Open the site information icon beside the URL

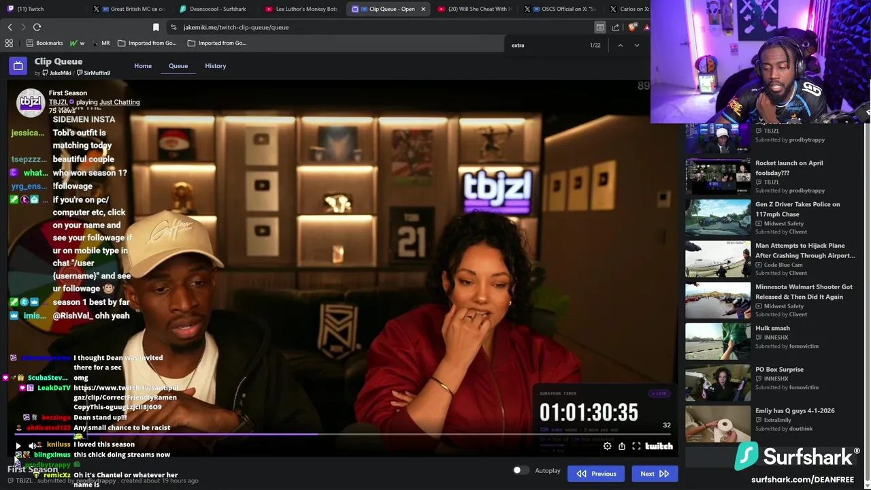coord(174,27)
